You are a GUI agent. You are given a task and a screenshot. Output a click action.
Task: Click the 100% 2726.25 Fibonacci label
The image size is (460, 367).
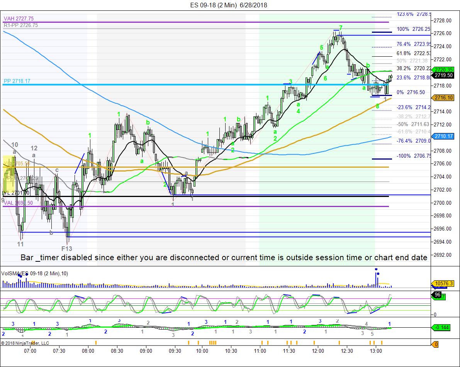coord(413,29)
